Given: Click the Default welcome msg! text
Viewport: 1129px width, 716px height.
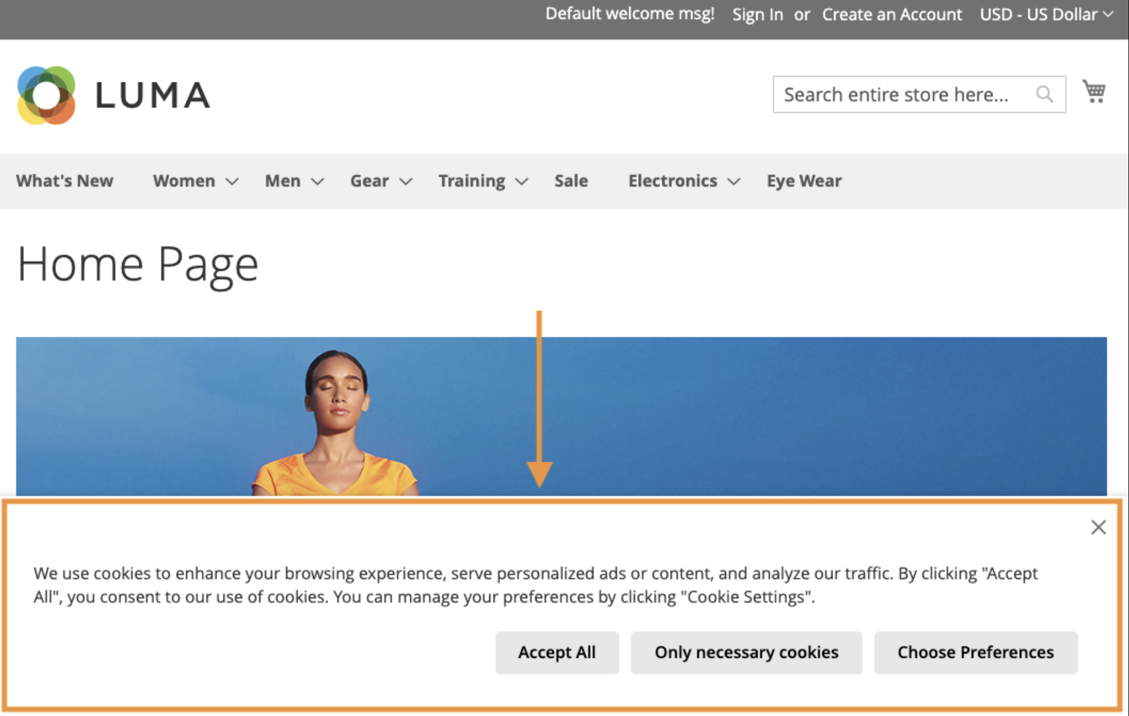Looking at the screenshot, I should click(x=630, y=14).
